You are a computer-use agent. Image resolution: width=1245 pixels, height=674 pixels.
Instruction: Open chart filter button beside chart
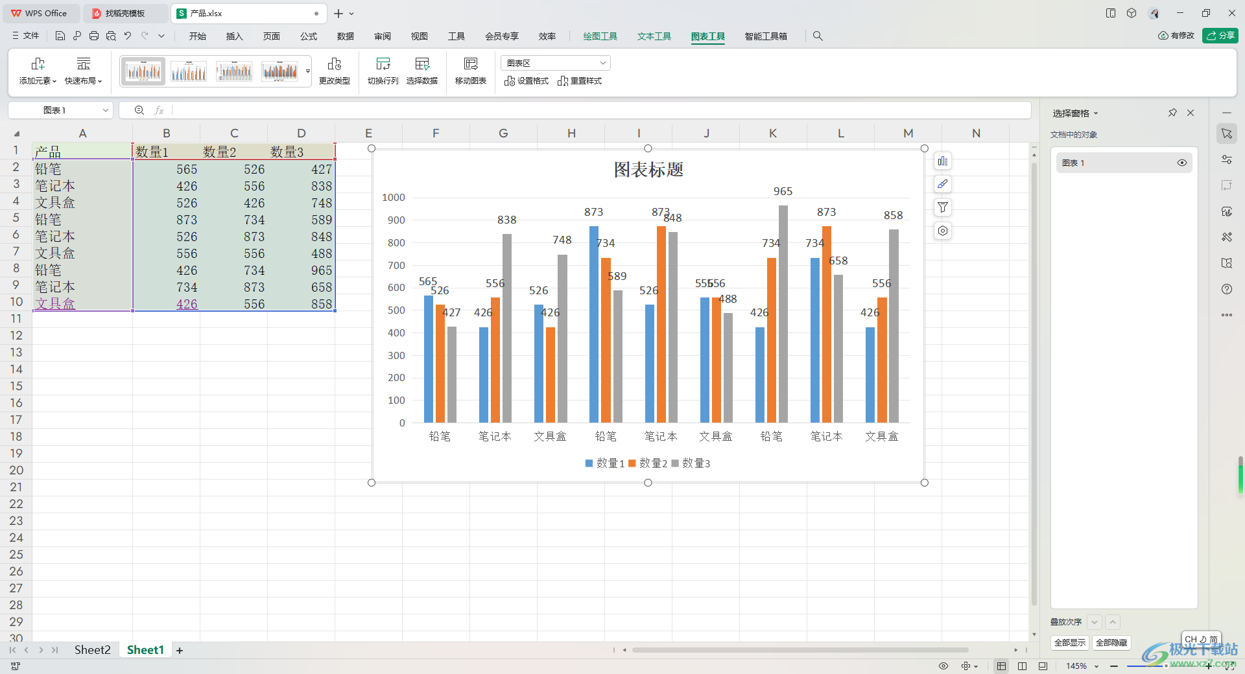coord(943,207)
